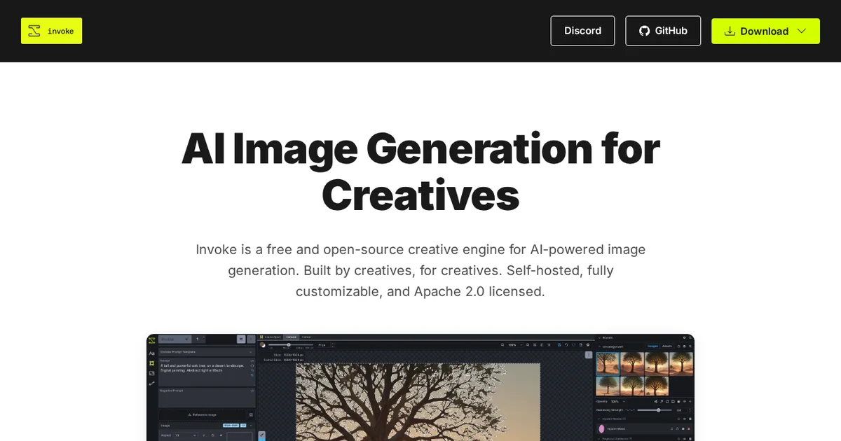This screenshot has height=441, width=841.
Task: Select the second tree thumbnail in top row
Action: pos(632,364)
